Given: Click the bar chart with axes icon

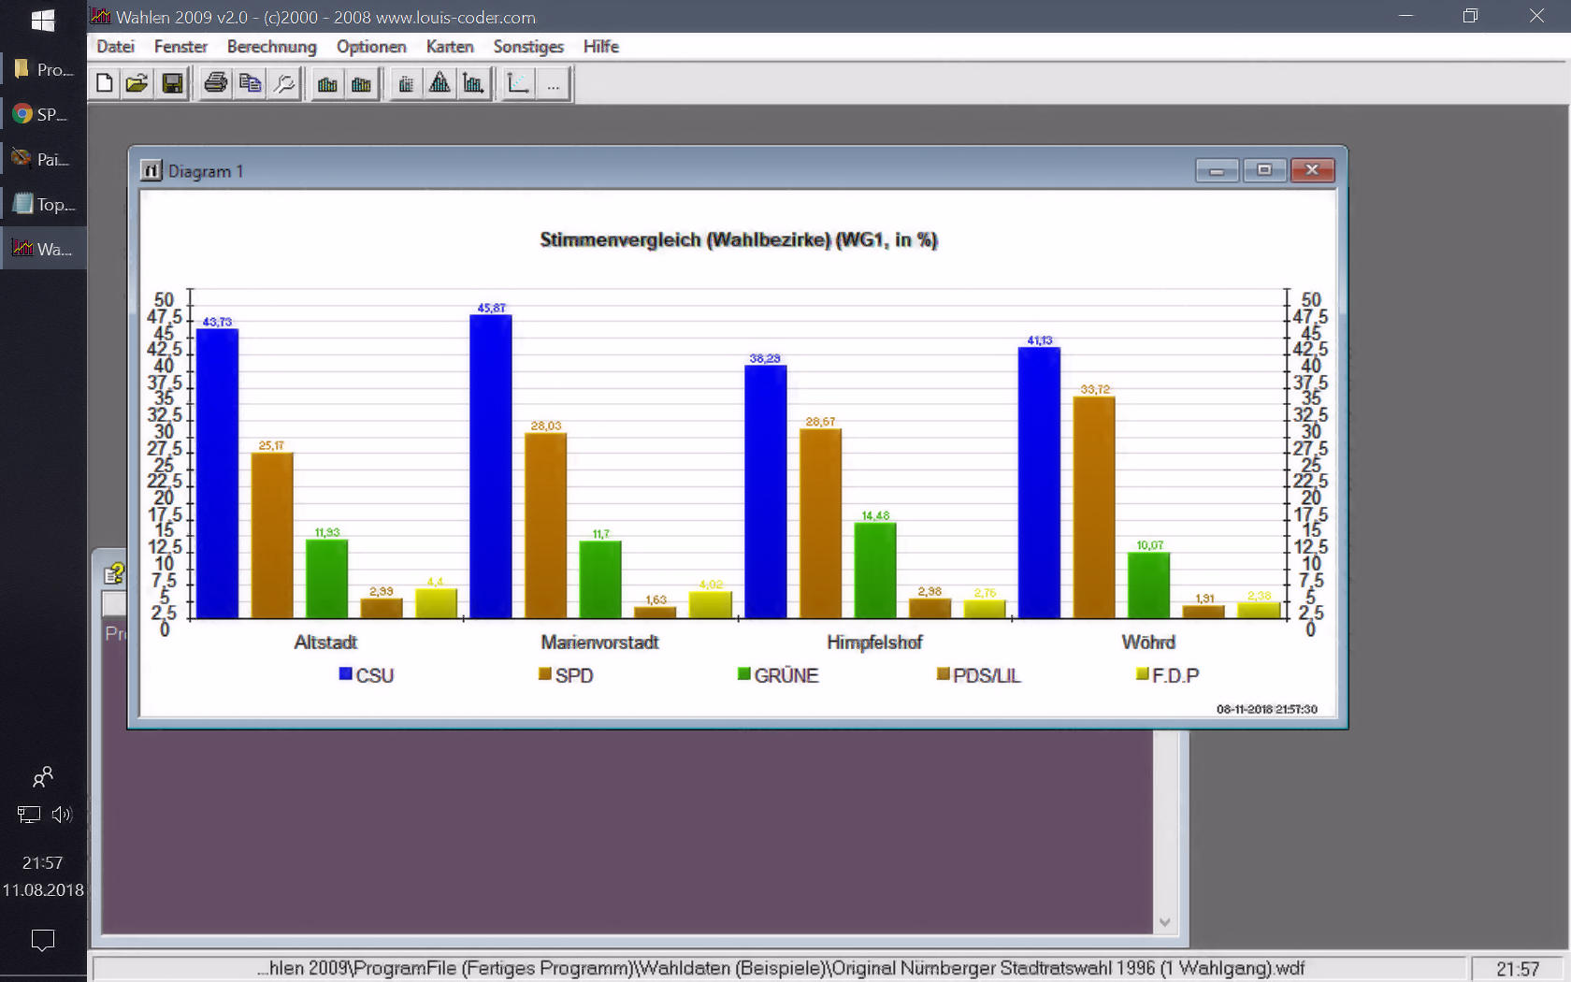Looking at the screenshot, I should coord(474,84).
